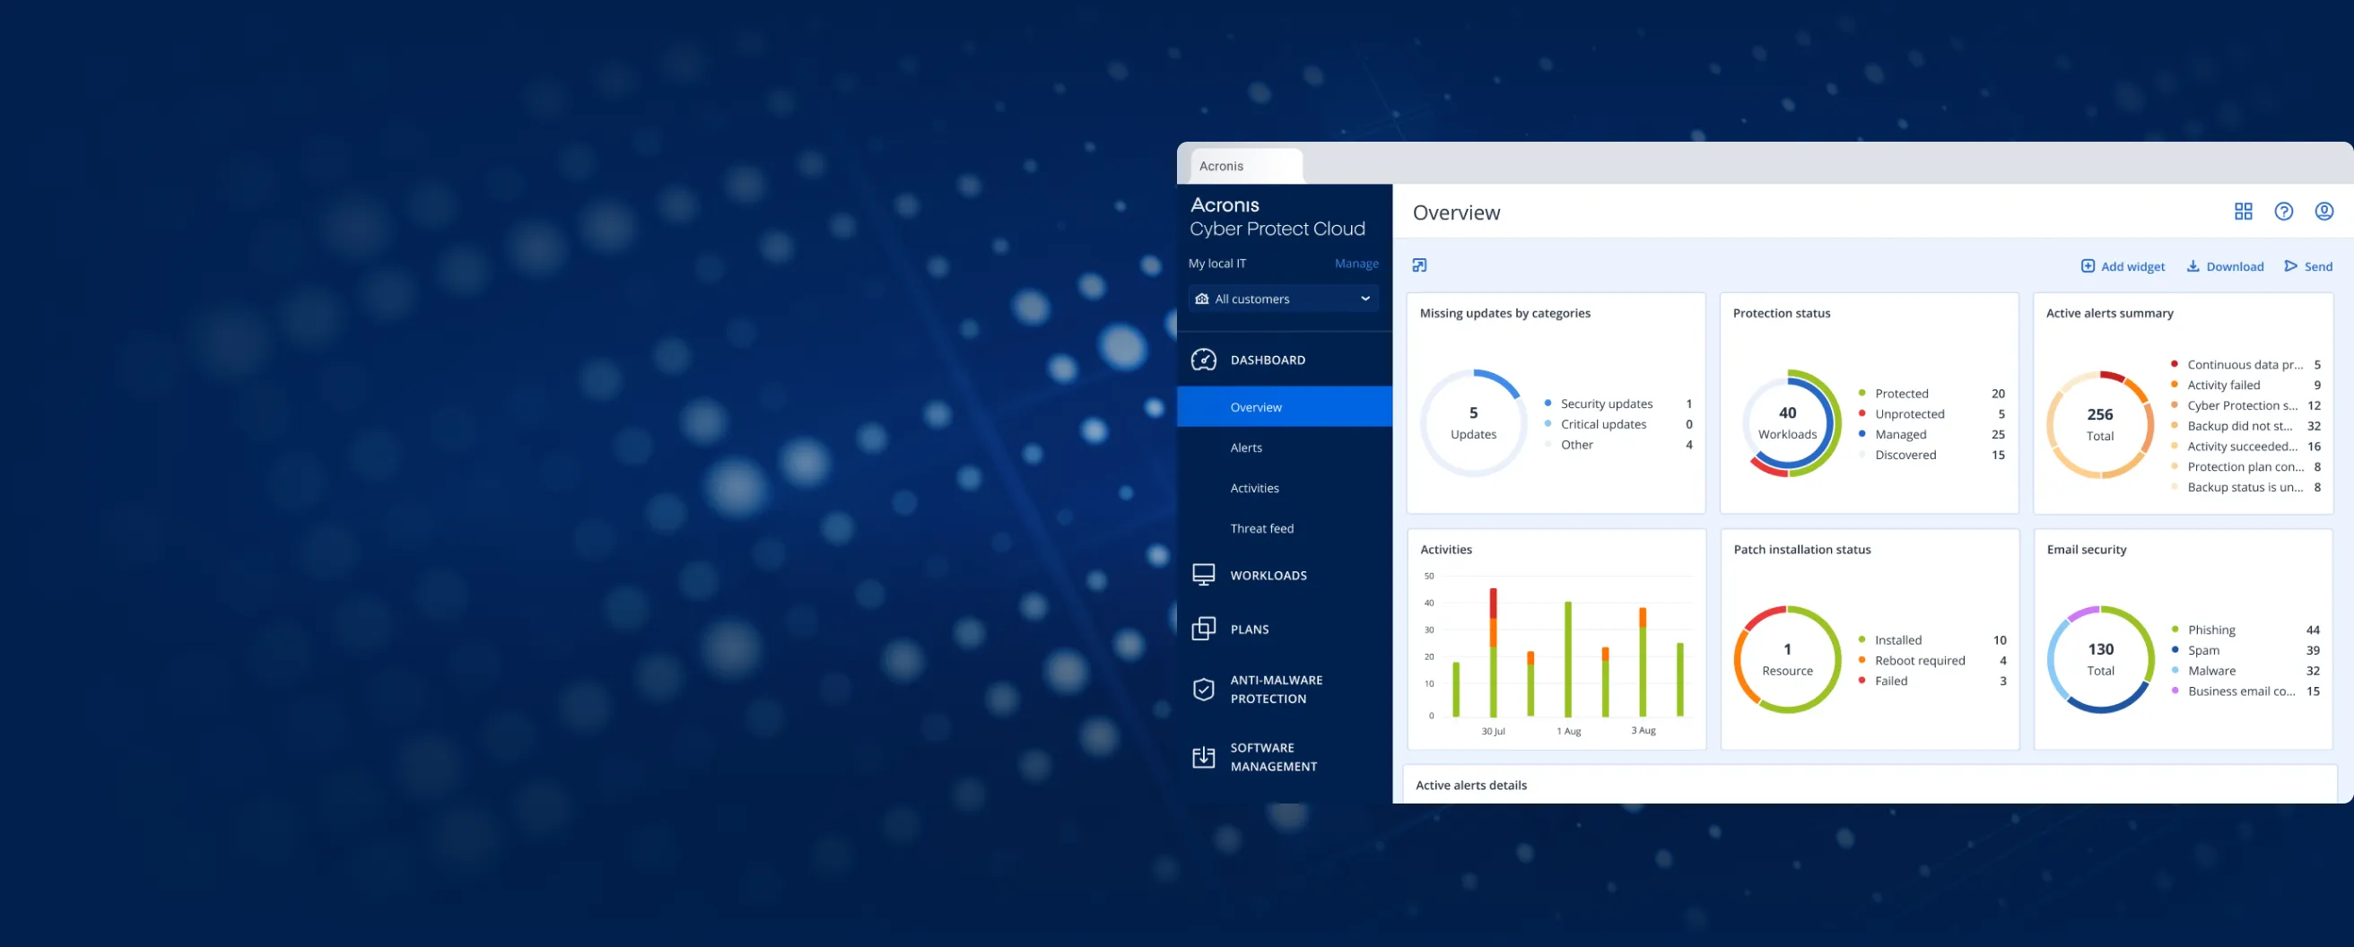Image resolution: width=2354 pixels, height=947 pixels.
Task: Open Workloads via the monitor icon
Action: [1204, 575]
